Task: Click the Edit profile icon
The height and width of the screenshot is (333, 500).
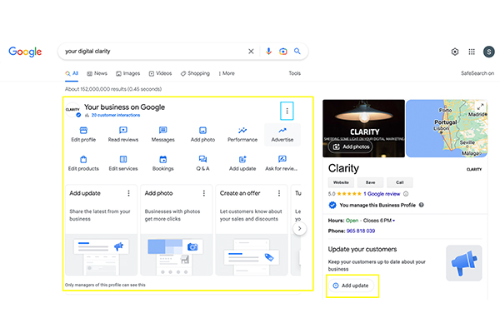Action: (x=83, y=131)
